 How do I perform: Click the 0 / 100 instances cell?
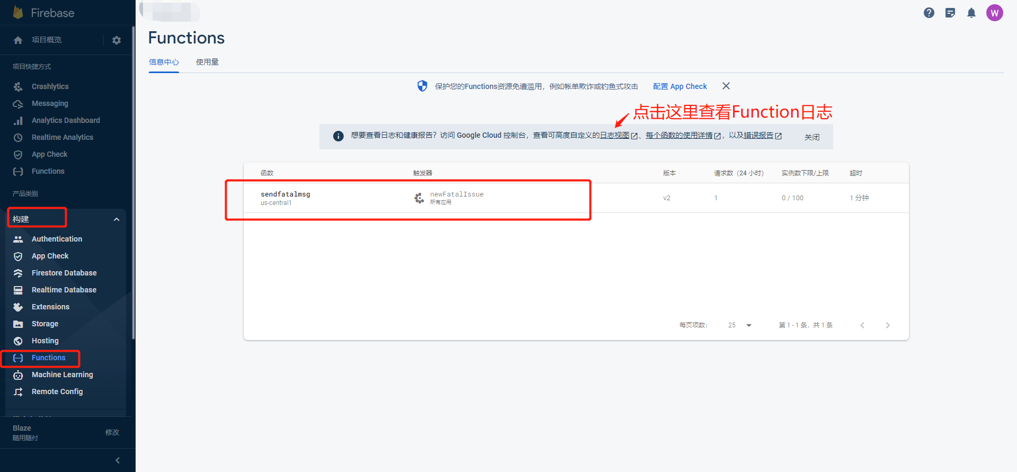click(x=792, y=198)
